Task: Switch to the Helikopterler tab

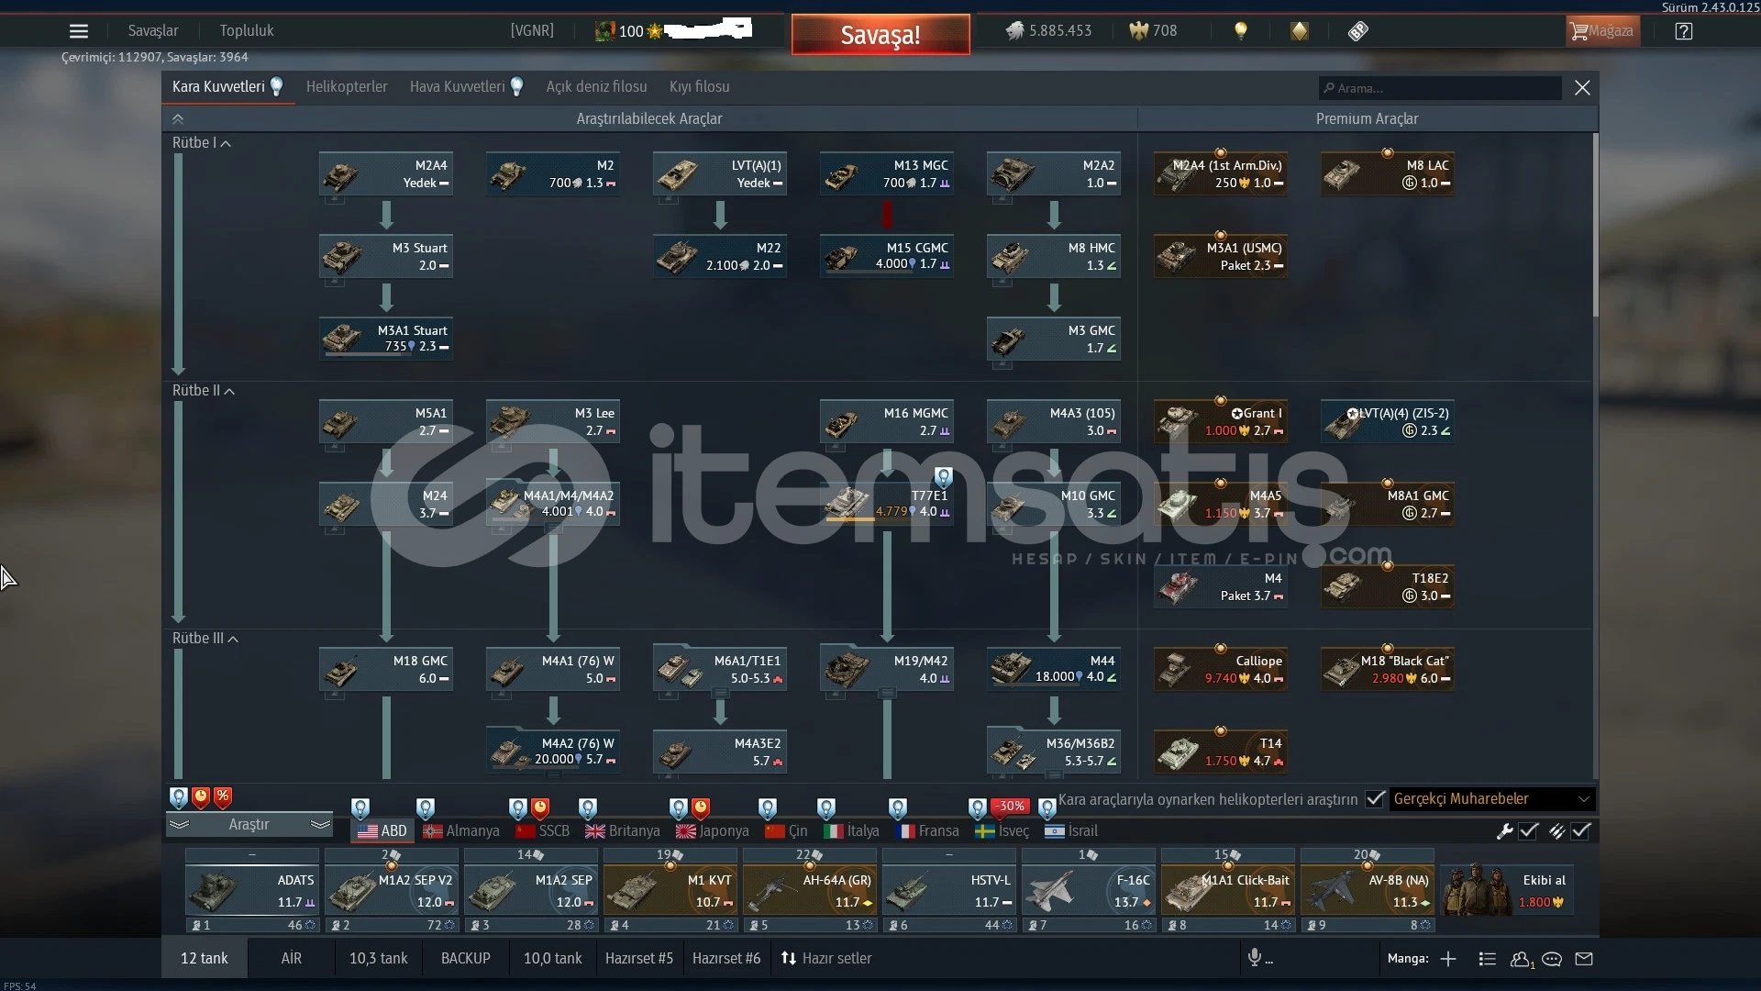Action: point(347,87)
